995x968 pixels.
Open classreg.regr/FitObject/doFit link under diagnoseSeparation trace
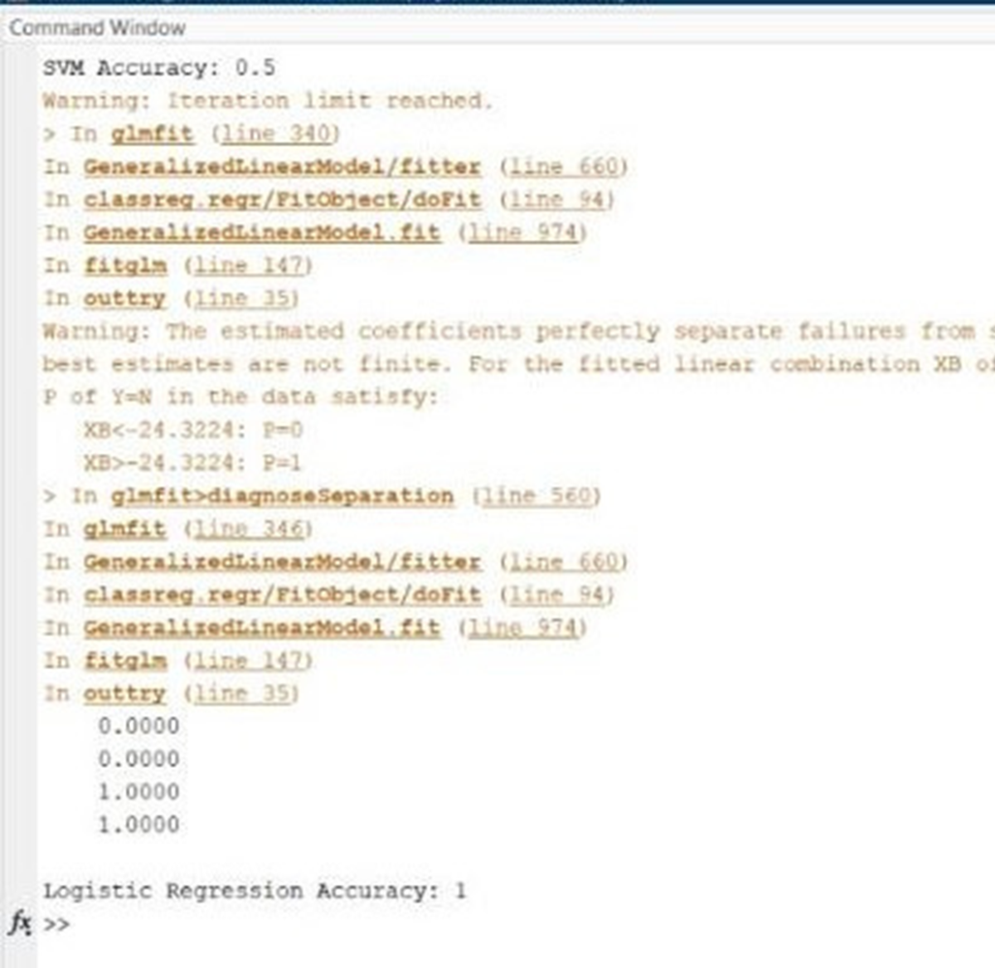click(x=282, y=595)
